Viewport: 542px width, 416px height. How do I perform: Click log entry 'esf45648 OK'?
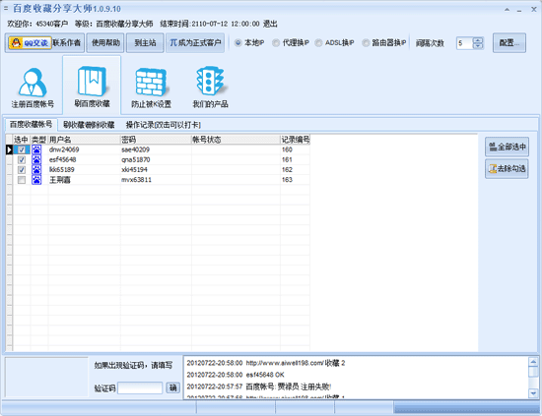[x=236, y=375]
